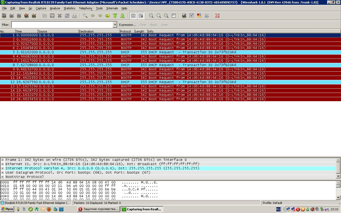Open Preferences with the tools icon

(206, 16)
